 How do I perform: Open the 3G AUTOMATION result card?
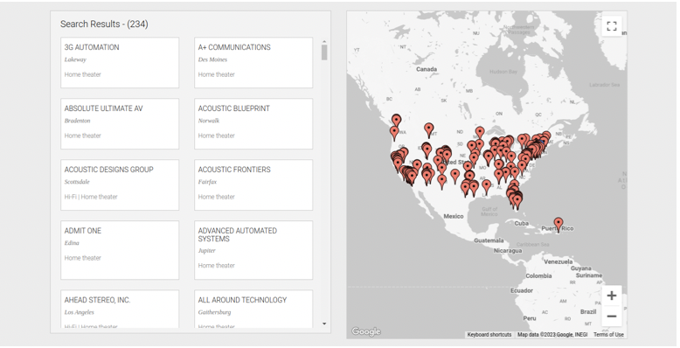click(x=120, y=62)
